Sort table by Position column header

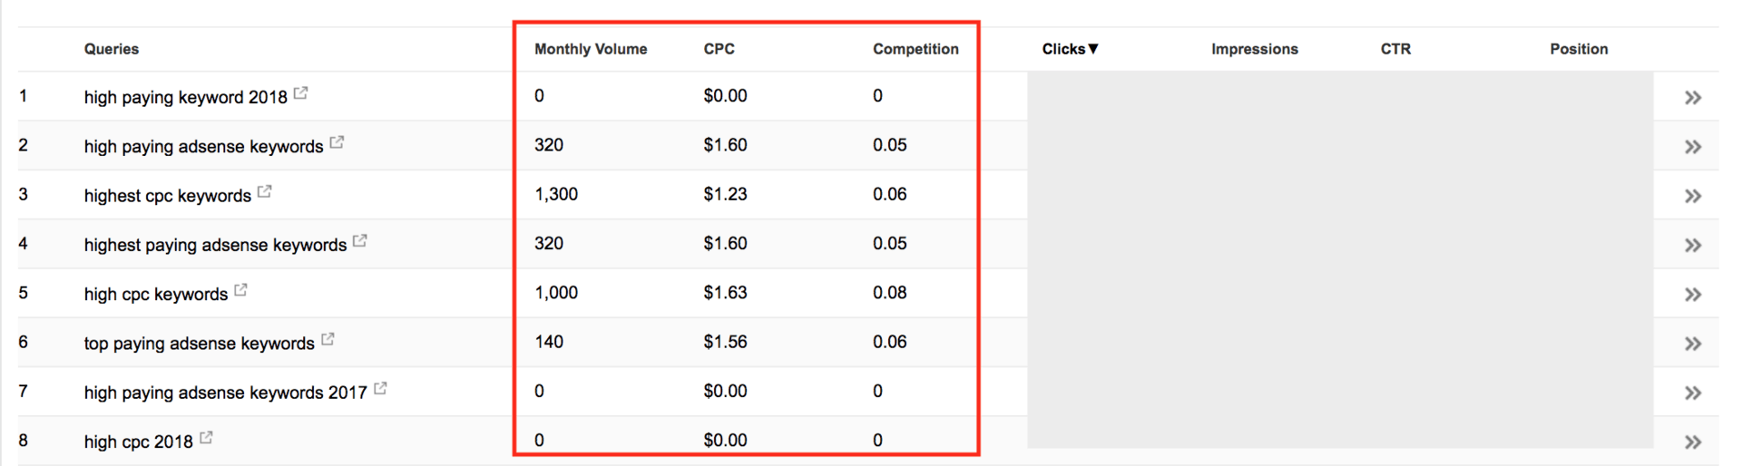click(x=1579, y=49)
